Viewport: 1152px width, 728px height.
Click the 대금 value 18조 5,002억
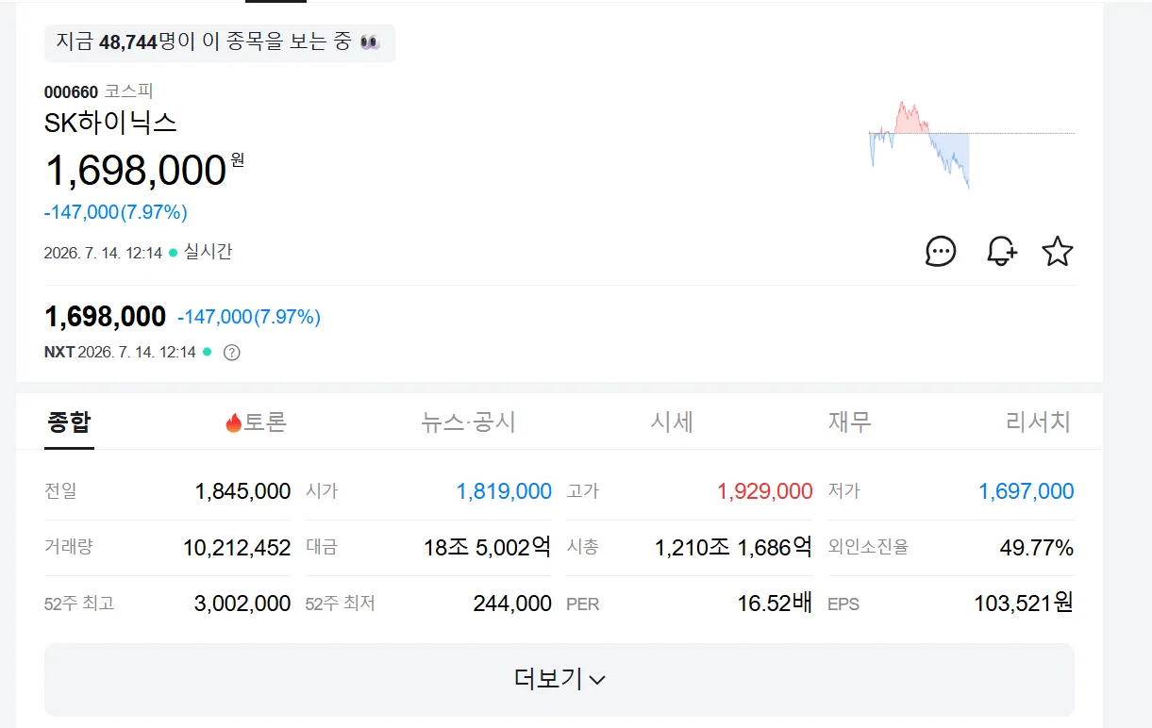click(488, 547)
